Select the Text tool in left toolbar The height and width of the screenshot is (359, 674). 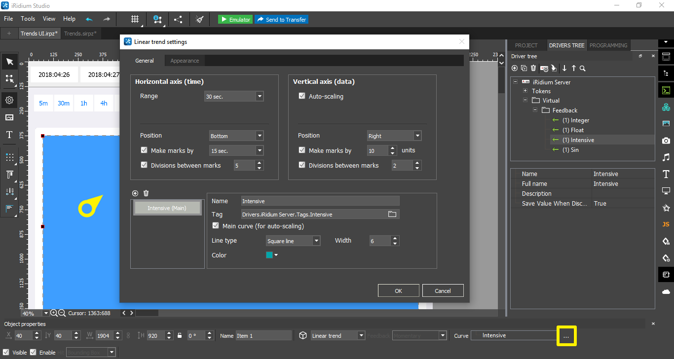9,135
